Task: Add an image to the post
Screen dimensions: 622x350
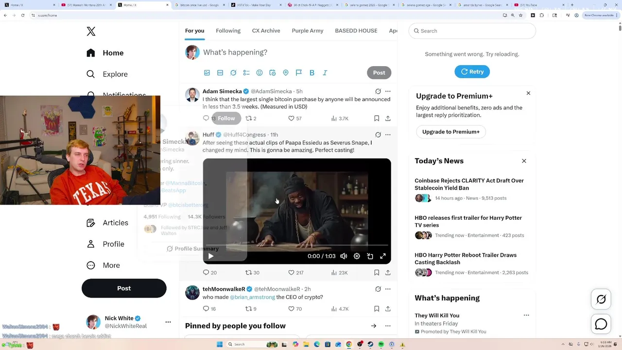Action: click(x=207, y=73)
